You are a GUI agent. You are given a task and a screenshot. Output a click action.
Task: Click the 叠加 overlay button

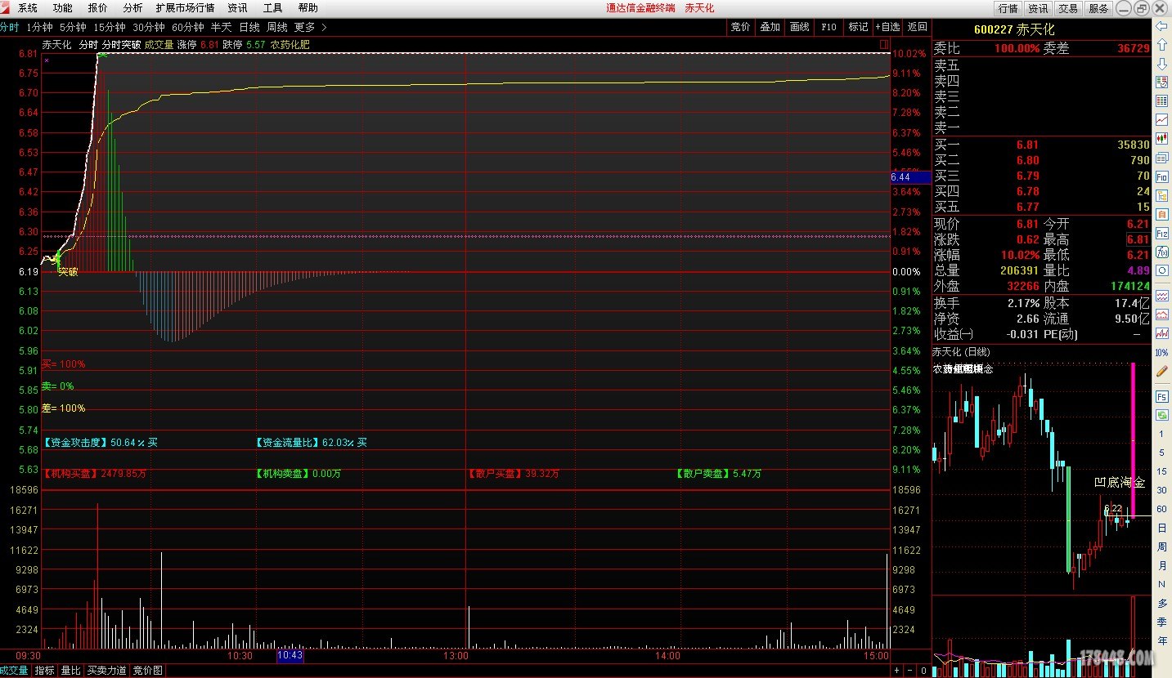[x=770, y=27]
